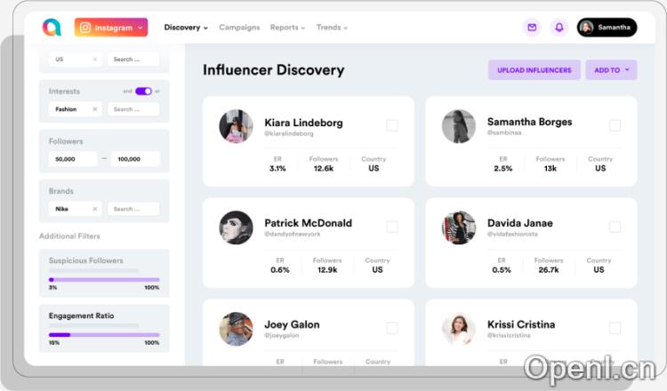Select Kiara Lindeborg's checkbox
The image size is (667, 391).
(x=392, y=125)
